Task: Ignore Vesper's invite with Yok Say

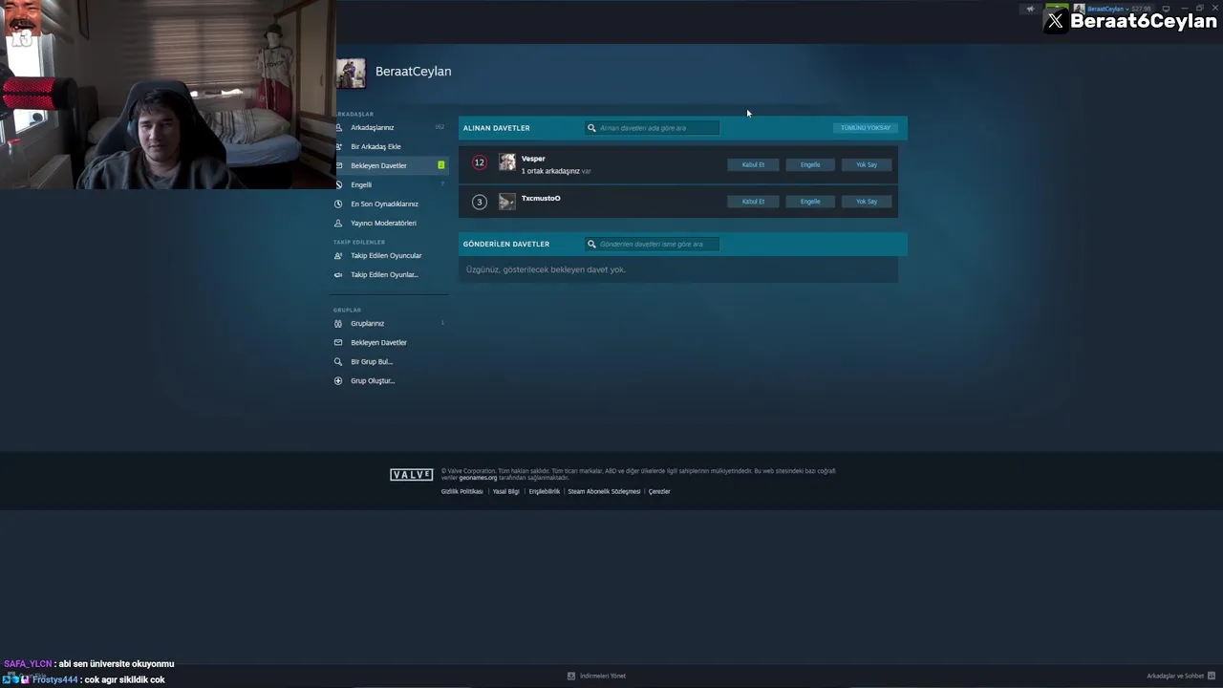Action: pos(867,164)
